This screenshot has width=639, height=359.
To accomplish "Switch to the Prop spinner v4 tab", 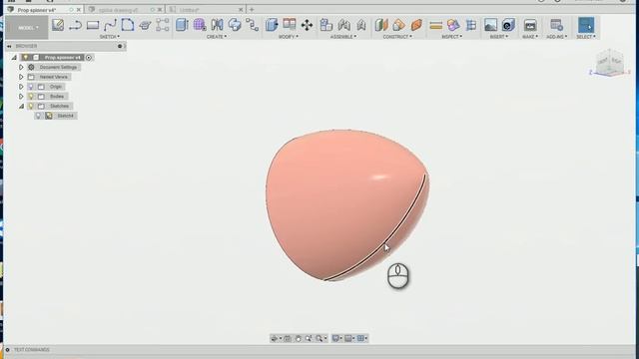I will pyautogui.click(x=37, y=9).
